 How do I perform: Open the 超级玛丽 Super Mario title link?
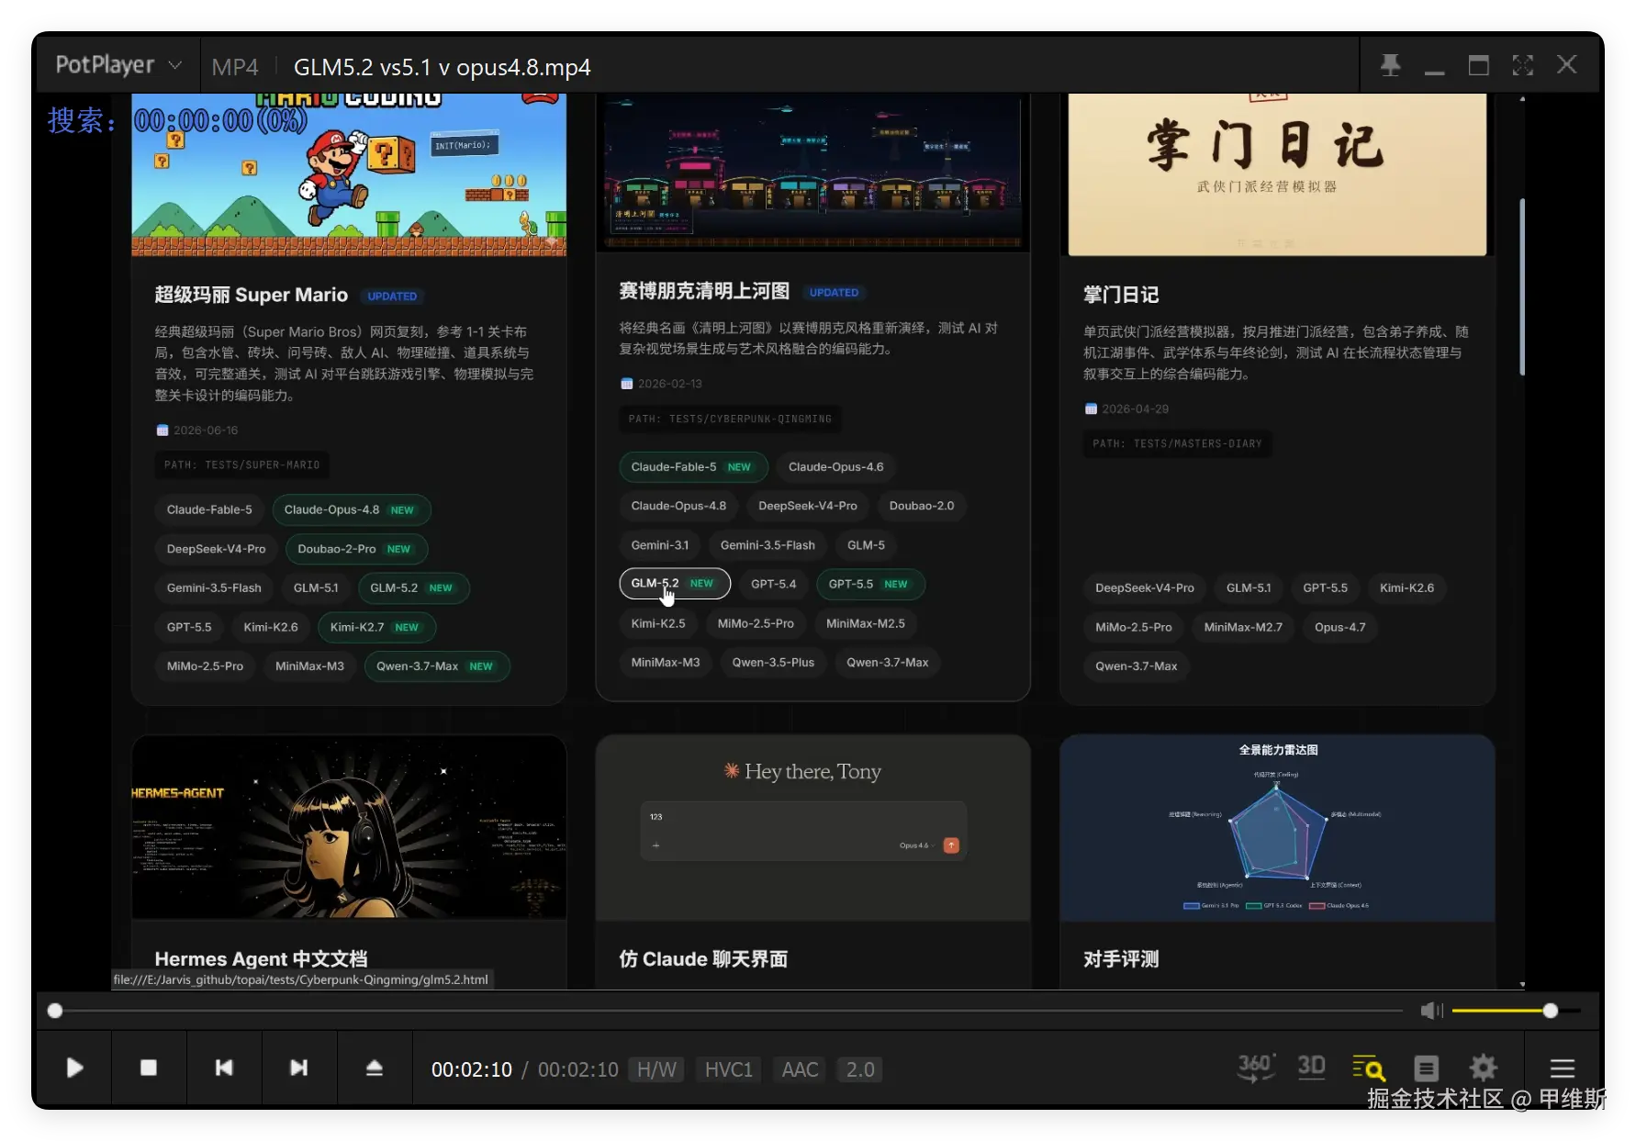(x=251, y=296)
